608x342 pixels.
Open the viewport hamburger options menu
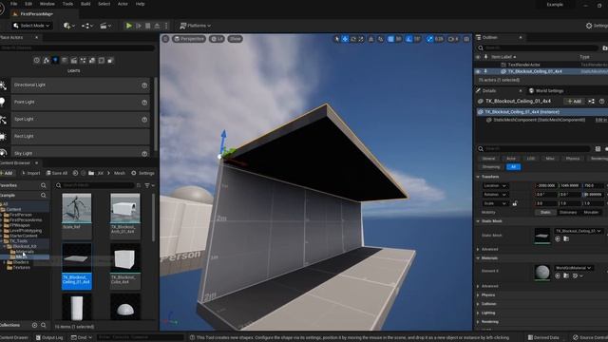[x=165, y=39]
